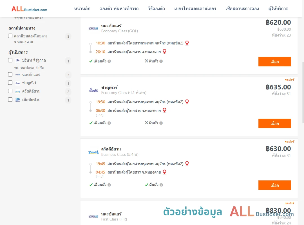Click the ชาญทัวร์ small logo in the filter
Screen dimensions: 304x225
pyautogui.click(x=18, y=83)
